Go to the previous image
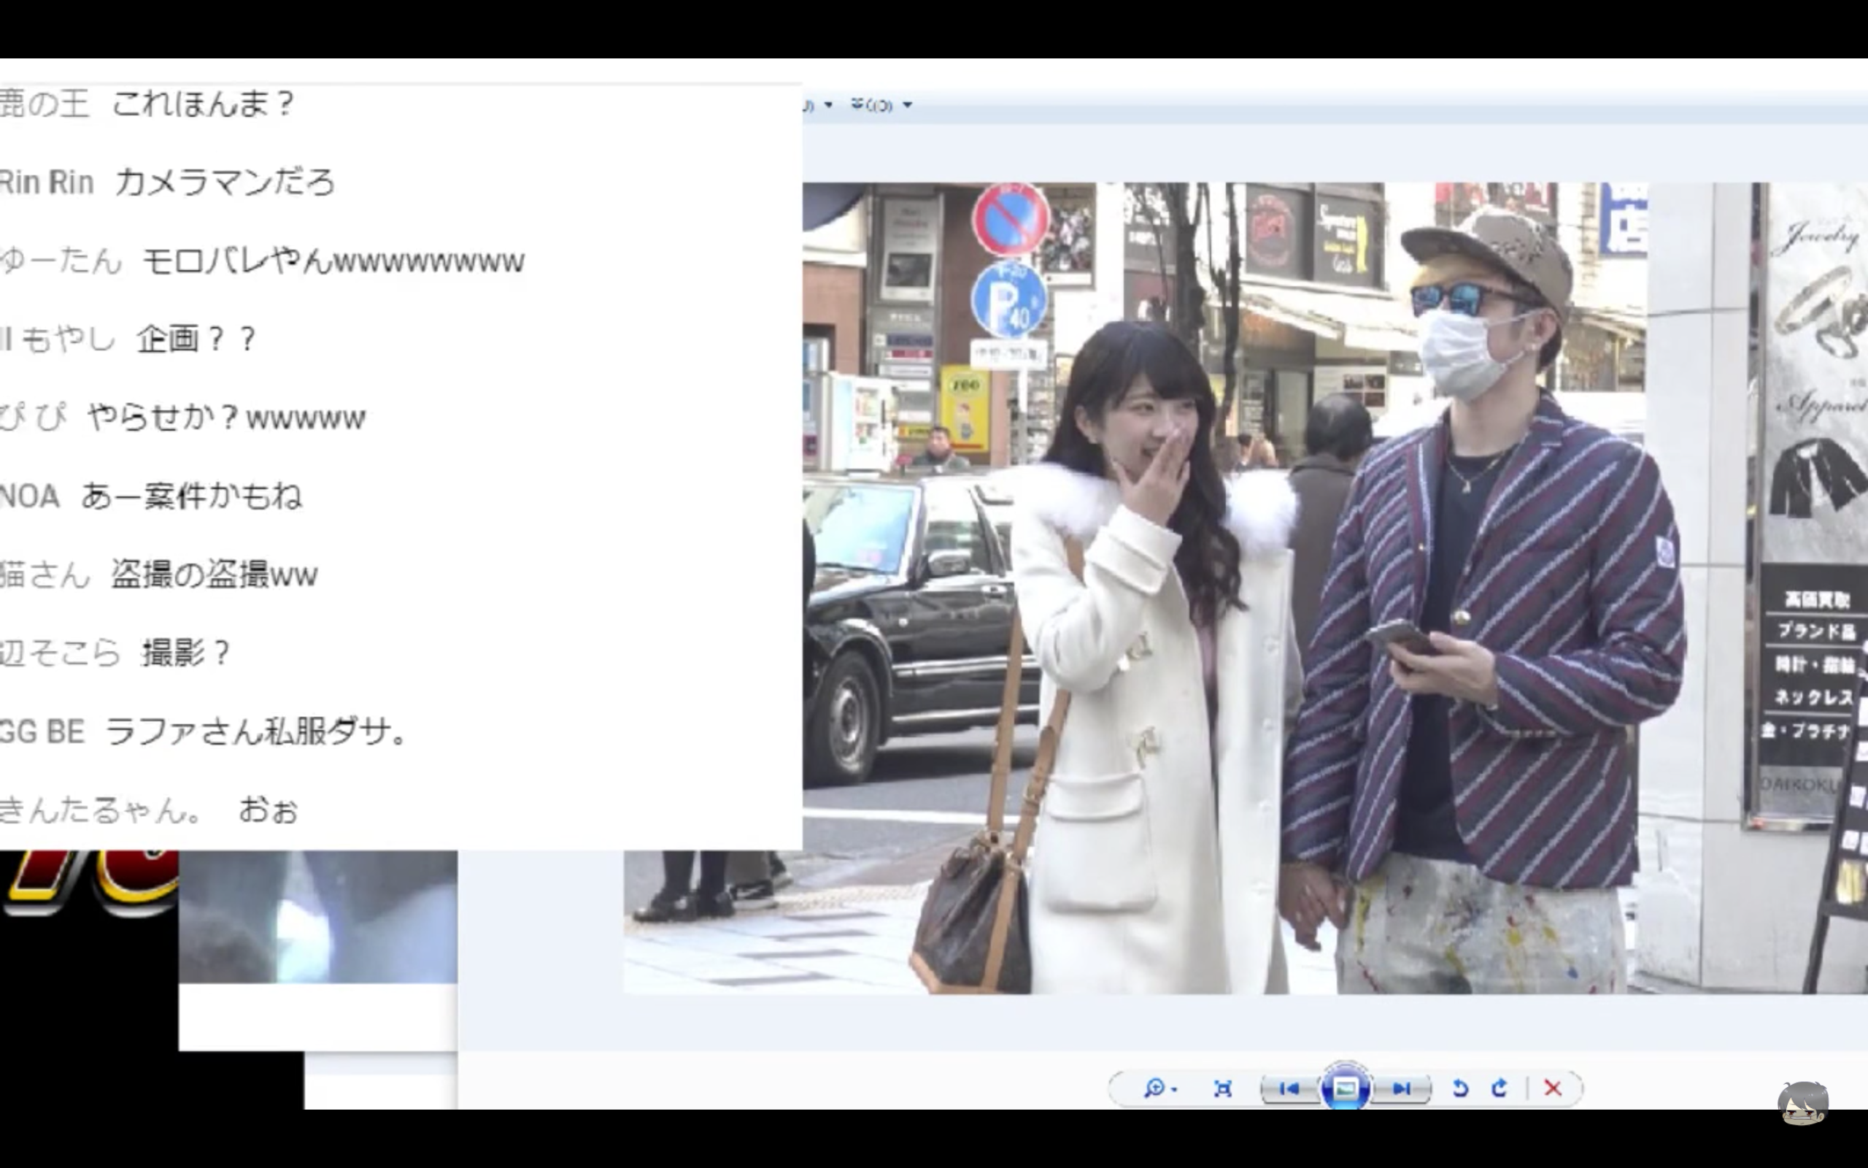1868x1168 pixels. [x=1292, y=1090]
